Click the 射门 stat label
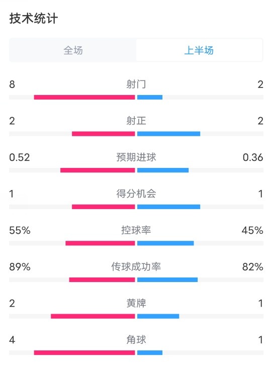The width and height of the screenshot is (271, 369). (x=136, y=84)
